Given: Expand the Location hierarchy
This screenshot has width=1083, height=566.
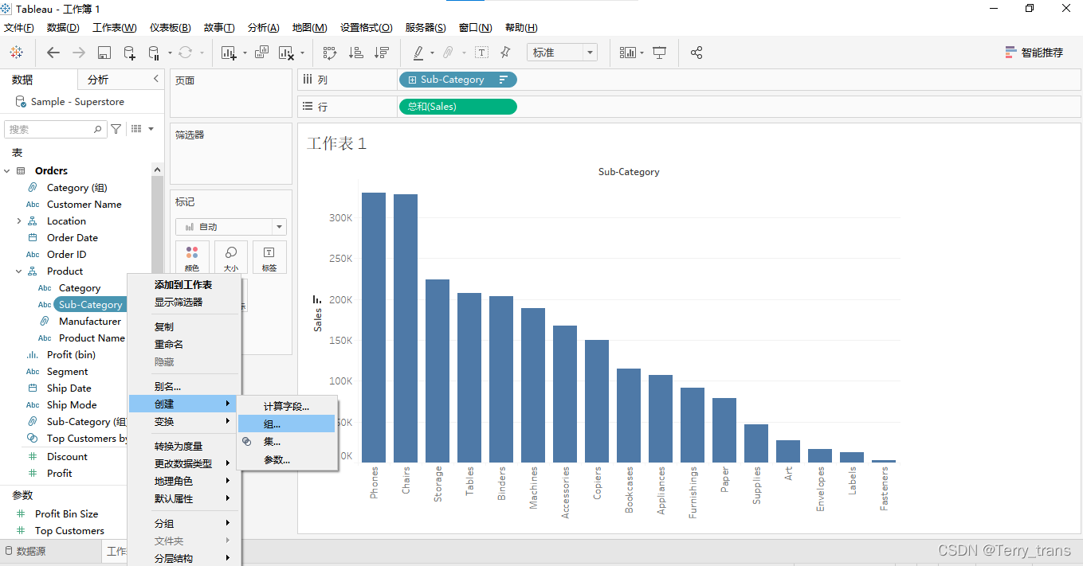Looking at the screenshot, I should (18, 221).
